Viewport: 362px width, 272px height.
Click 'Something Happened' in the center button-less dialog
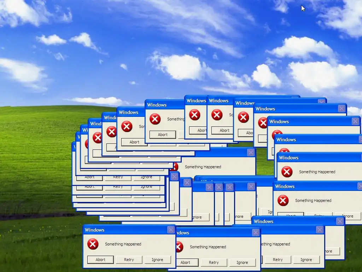click(203, 167)
